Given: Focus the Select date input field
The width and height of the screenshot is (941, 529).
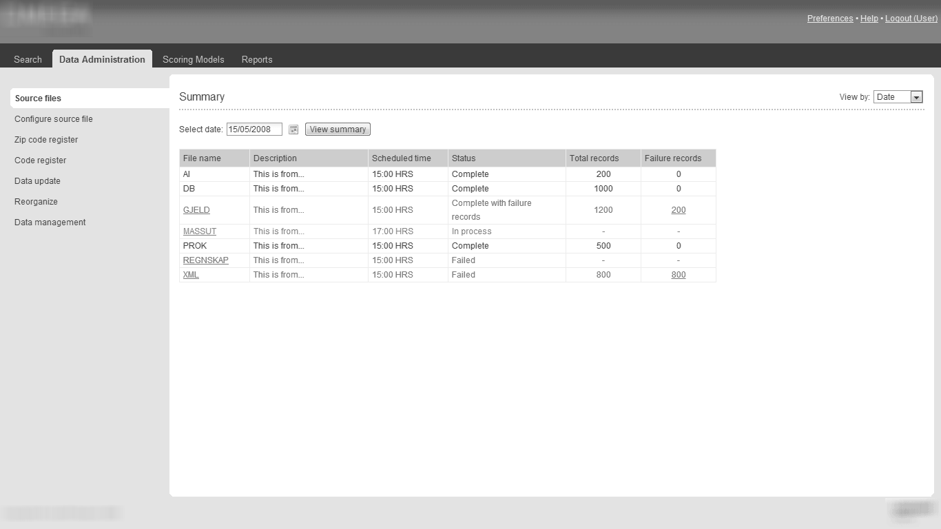Looking at the screenshot, I should point(254,129).
